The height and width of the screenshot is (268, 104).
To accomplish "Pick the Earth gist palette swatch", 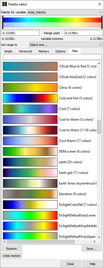I will pos(30,173).
